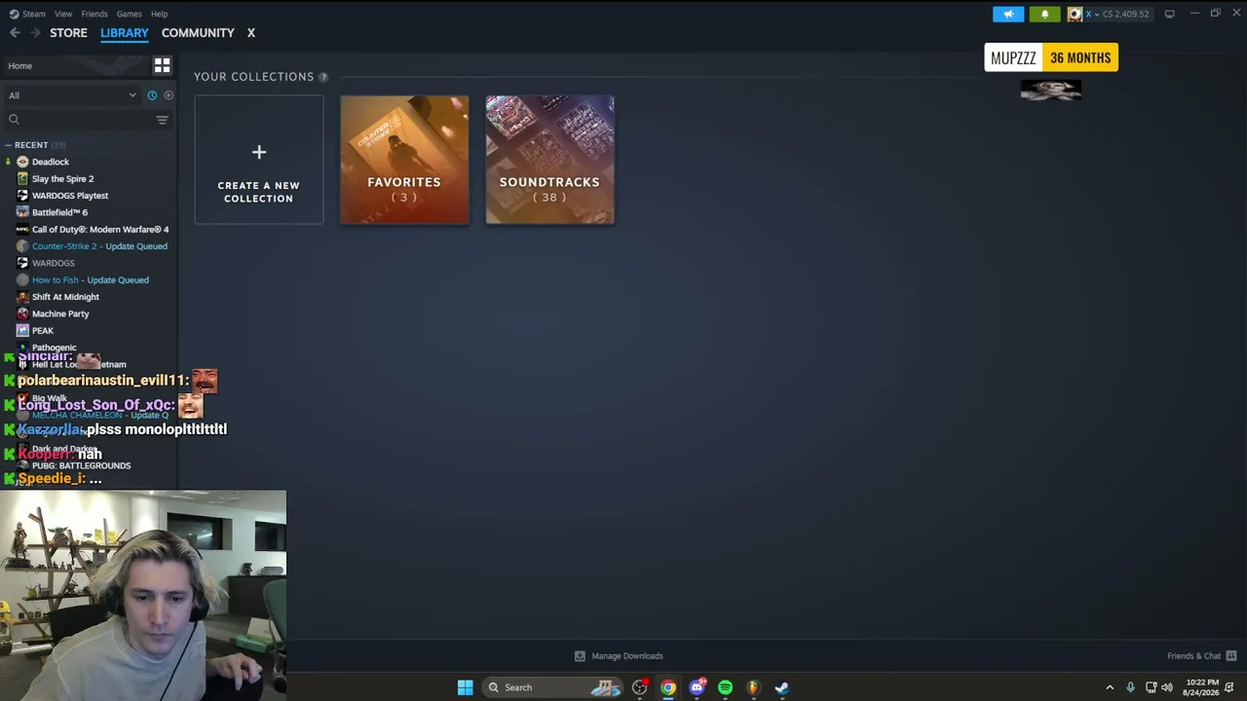The height and width of the screenshot is (701, 1247).
Task: Show hidden system tray icons
Action: click(x=1110, y=687)
